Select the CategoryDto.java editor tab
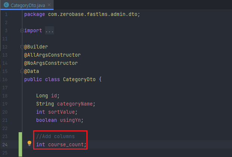Viewport: 232px width, 157px height. click(x=27, y=5)
